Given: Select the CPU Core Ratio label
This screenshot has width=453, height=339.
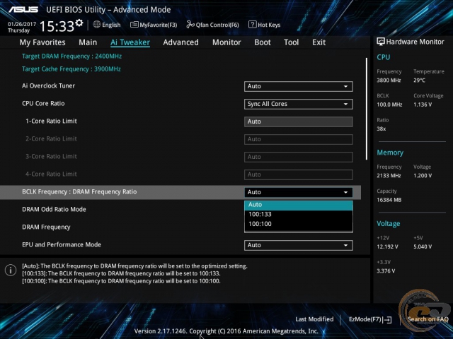Looking at the screenshot, I should pos(43,104).
